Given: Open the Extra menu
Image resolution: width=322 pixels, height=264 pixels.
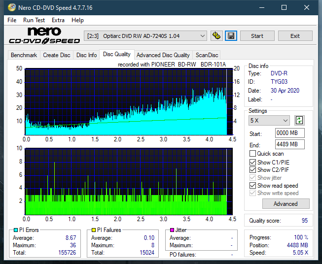Looking at the screenshot, I should (58, 20).
